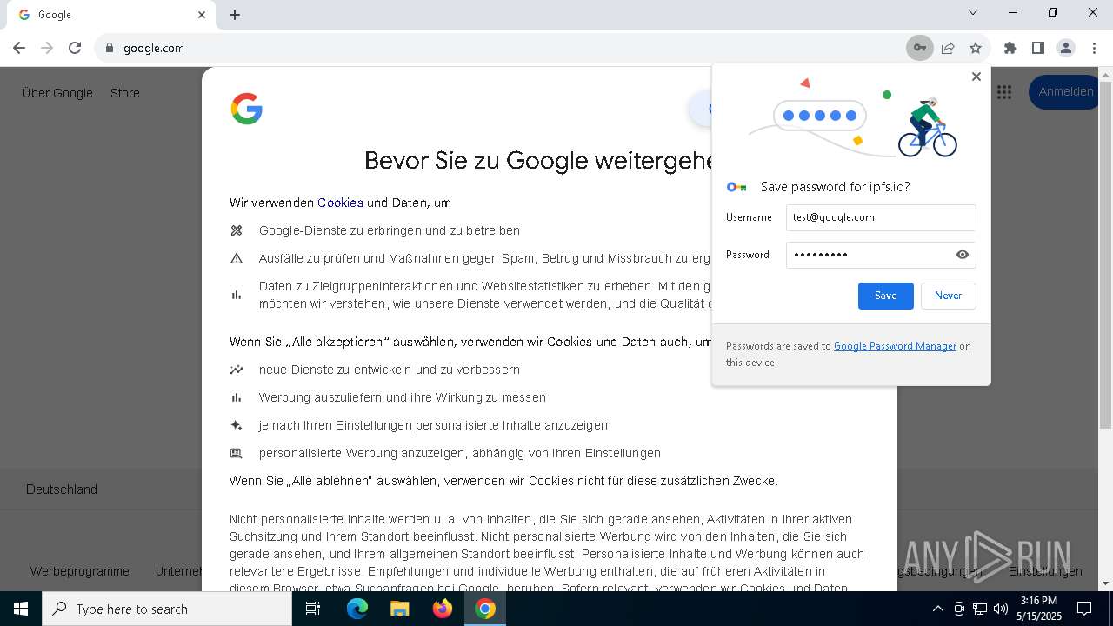
Task: Click the Anmelden sign-in button
Action: pyautogui.click(x=1066, y=92)
